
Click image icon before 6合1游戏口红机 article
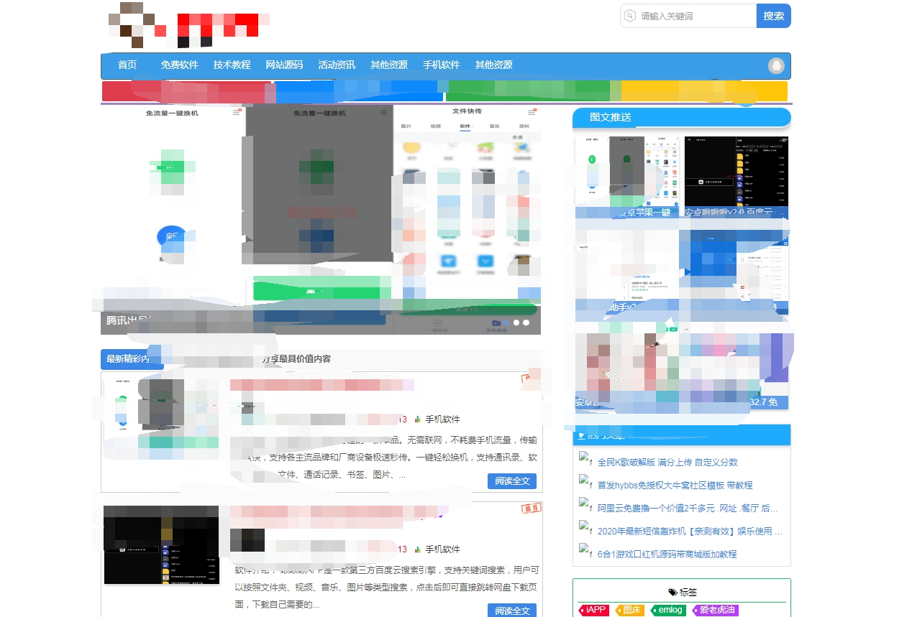click(585, 554)
